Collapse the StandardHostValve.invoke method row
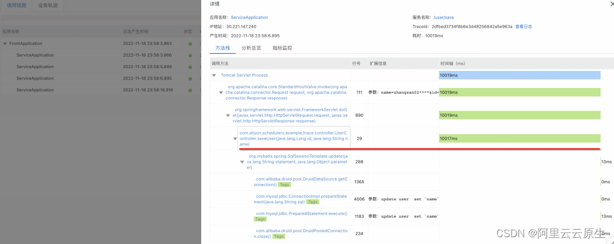This screenshot has height=244, width=614. (x=221, y=92)
